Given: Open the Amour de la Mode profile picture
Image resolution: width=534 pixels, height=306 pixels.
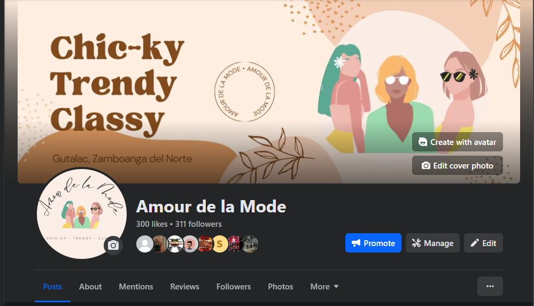Looking at the screenshot, I should click(82, 214).
